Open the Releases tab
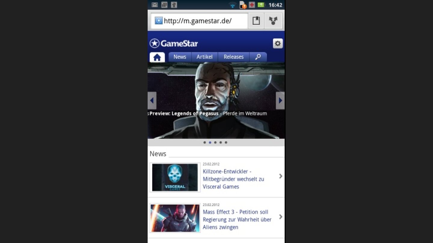433x243 pixels. (x=234, y=57)
